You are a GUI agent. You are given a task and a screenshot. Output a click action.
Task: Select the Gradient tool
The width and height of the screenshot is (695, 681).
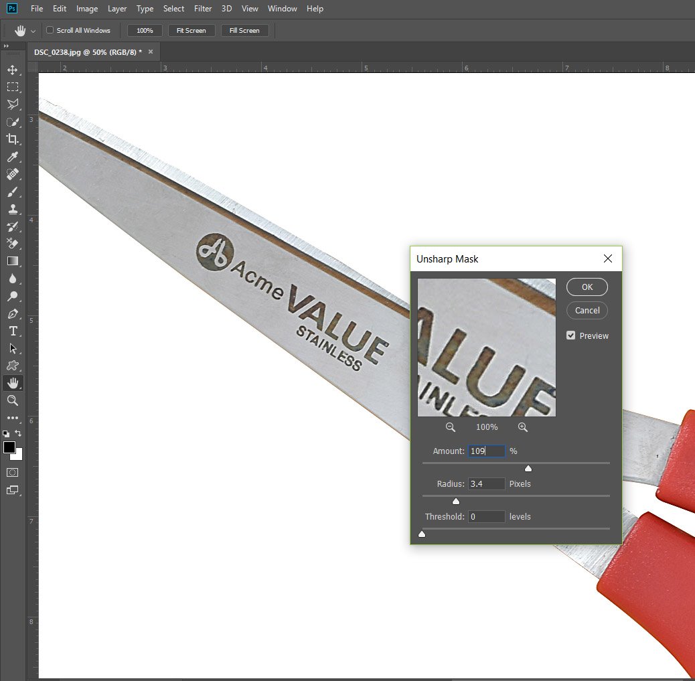(13, 261)
